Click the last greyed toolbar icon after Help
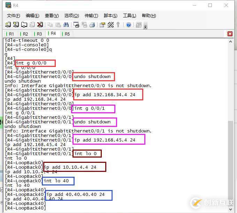 pyautogui.click(x=139, y=25)
